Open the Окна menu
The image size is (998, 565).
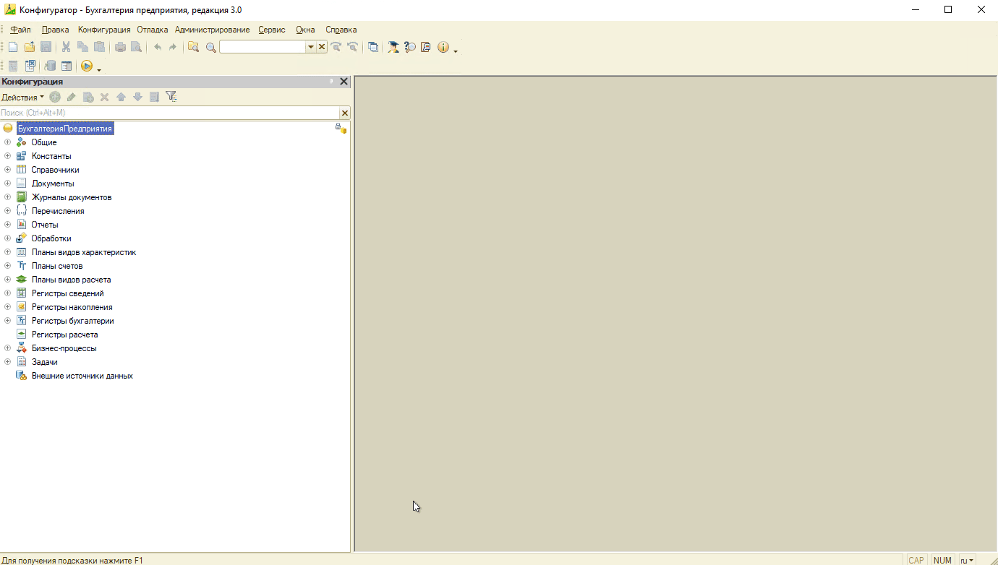tap(305, 30)
